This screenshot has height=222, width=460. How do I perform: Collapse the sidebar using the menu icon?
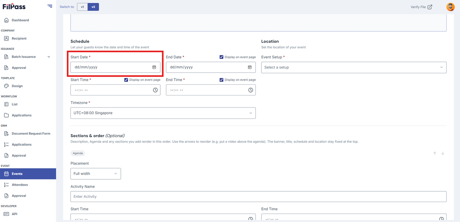pos(50,6)
